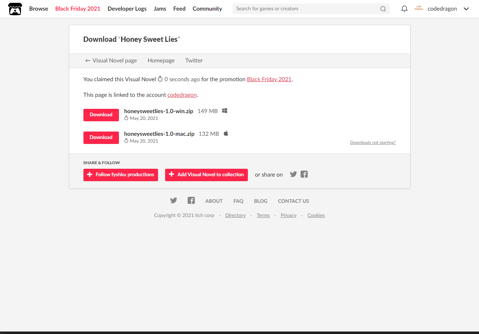This screenshot has width=479, height=334.
Task: Open footer Twitter icon
Action: click(174, 201)
